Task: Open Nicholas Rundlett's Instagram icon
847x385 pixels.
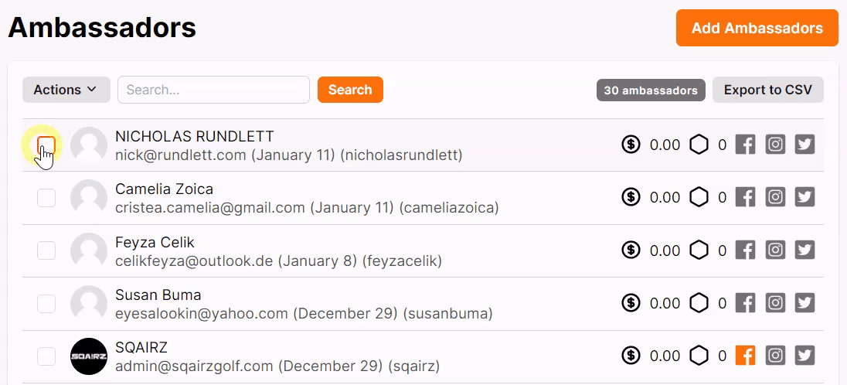Action: (776, 145)
